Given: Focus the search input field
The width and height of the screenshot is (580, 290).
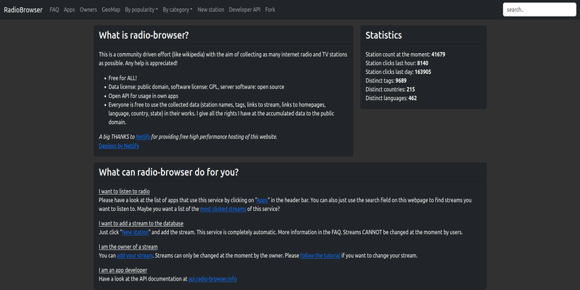Looking at the screenshot, I should (539, 9).
